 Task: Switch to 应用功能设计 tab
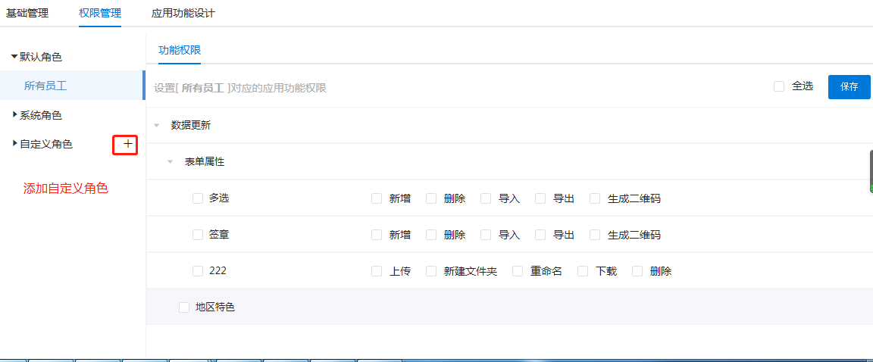183,14
